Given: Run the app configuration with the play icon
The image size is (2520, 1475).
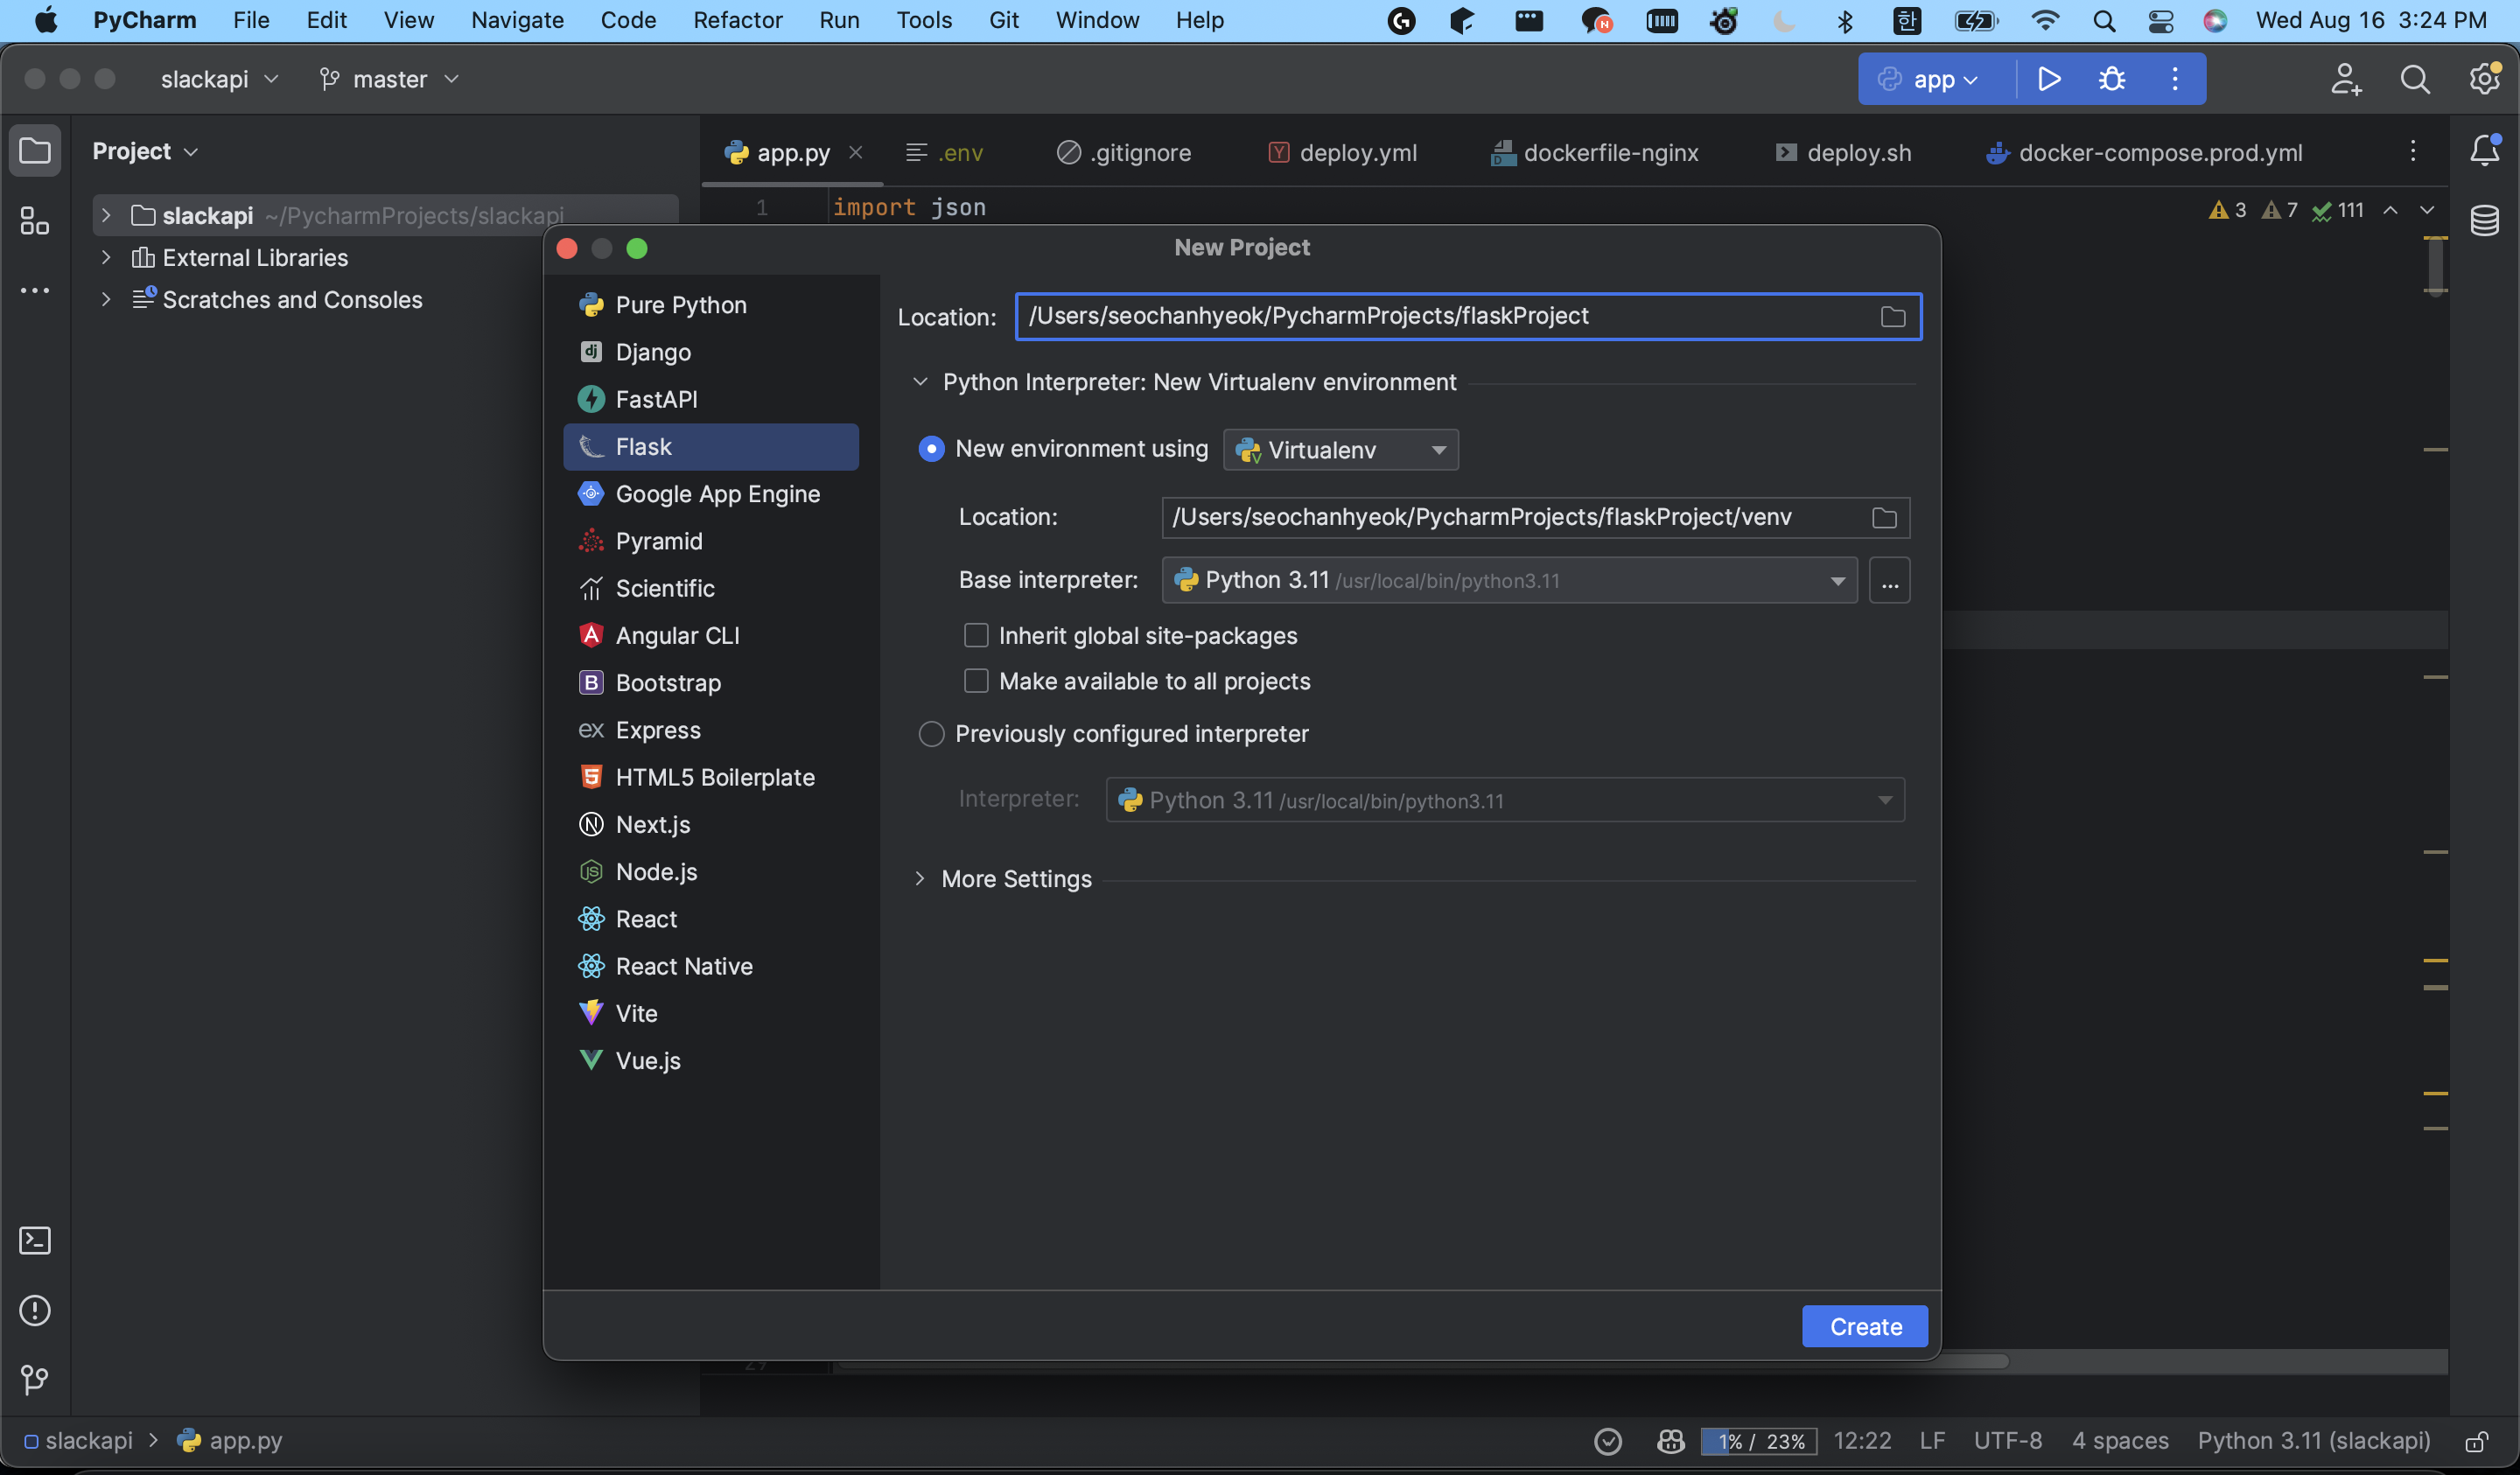Looking at the screenshot, I should tap(2048, 79).
